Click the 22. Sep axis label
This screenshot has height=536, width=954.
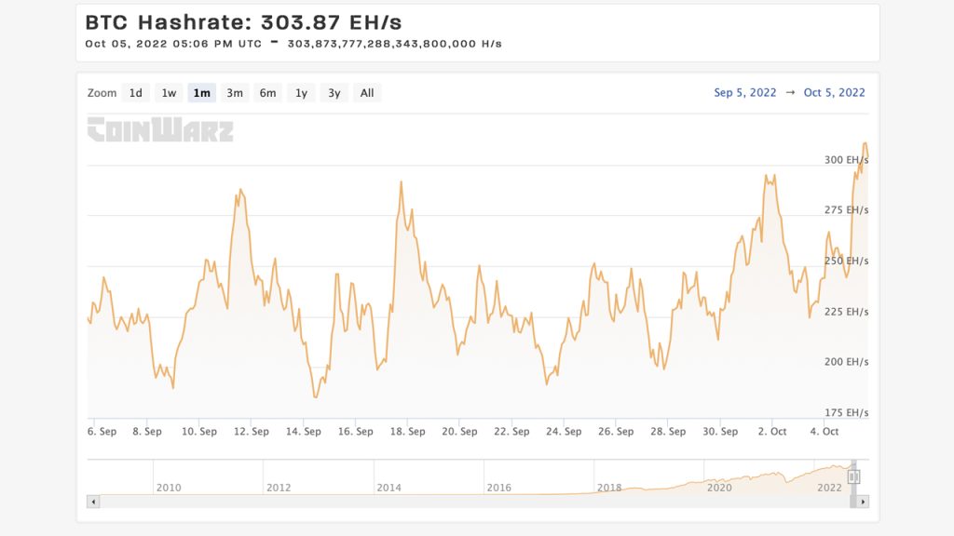tap(511, 432)
